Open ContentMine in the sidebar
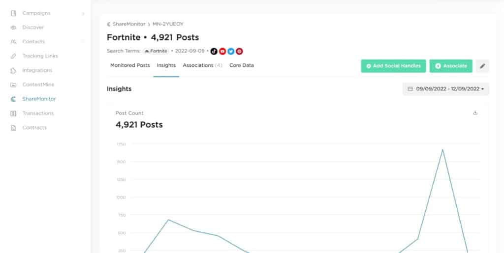Viewport: 504px width, 253px height. coord(38,84)
